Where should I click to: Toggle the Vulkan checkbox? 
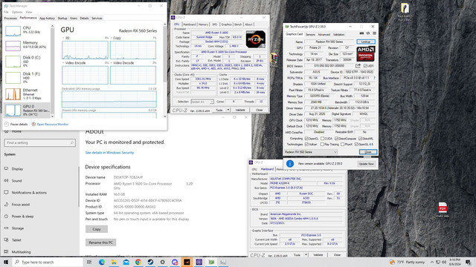[x=306, y=145]
